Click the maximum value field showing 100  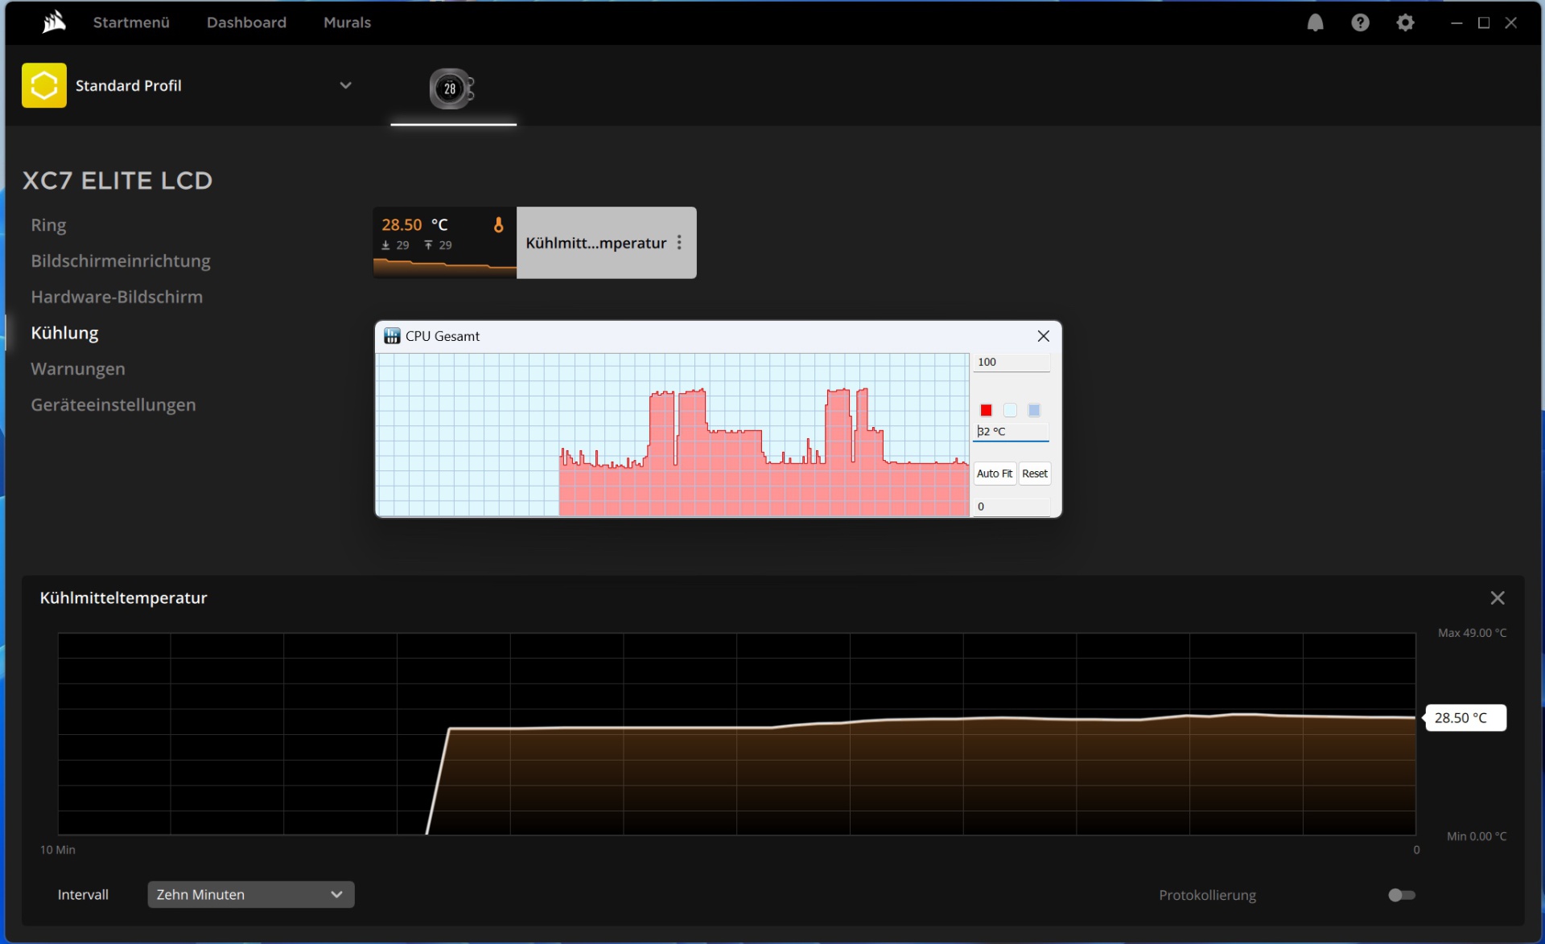click(x=1011, y=363)
